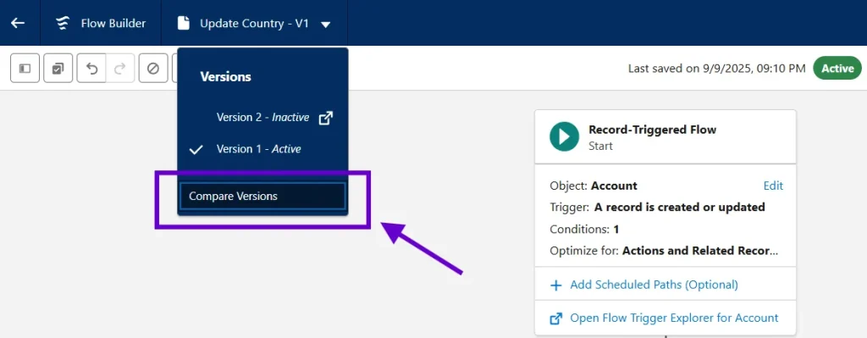Undo the last change
The image size is (867, 338).
91,69
